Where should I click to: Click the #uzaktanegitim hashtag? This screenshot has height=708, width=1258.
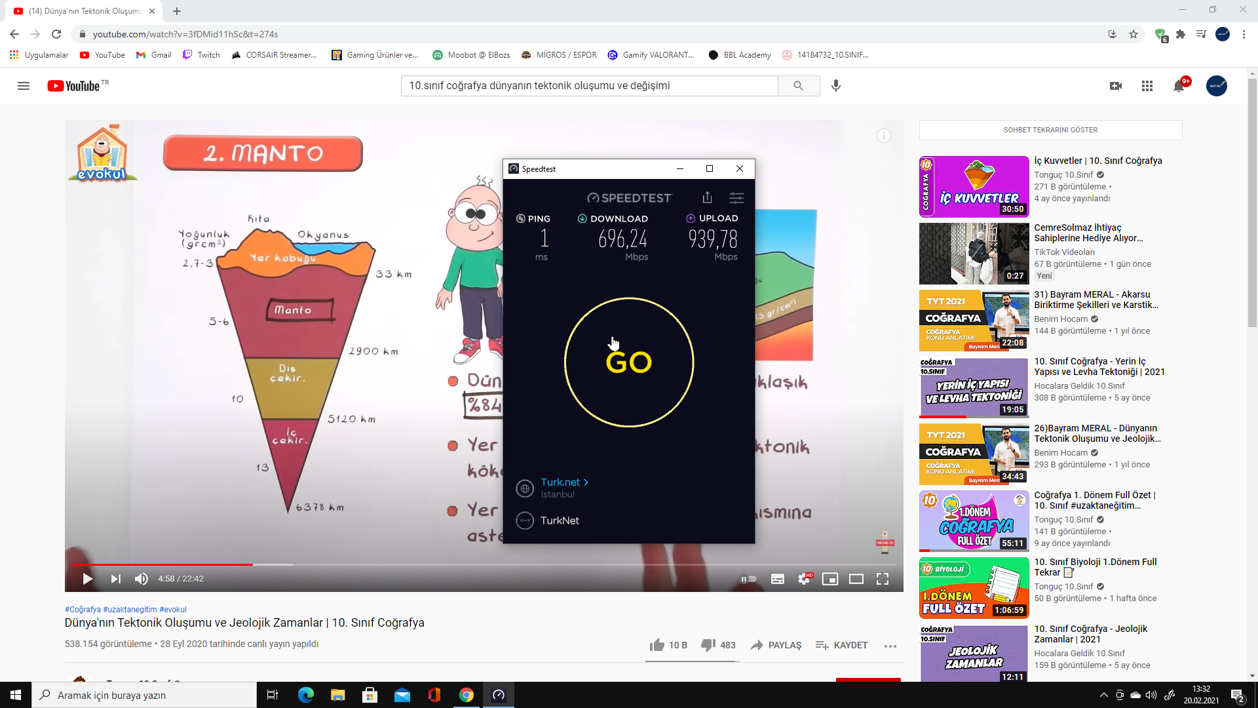[130, 609]
